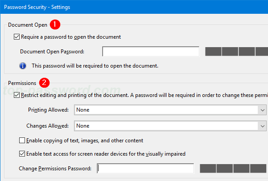268x181 pixels.
Task: Click the Permissions group heading
Action: tap(22, 83)
